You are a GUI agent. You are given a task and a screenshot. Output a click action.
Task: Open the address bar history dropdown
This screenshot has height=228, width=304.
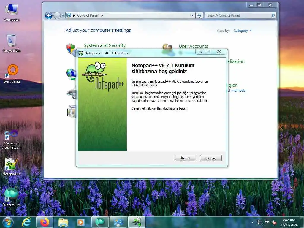pyautogui.click(x=192, y=15)
